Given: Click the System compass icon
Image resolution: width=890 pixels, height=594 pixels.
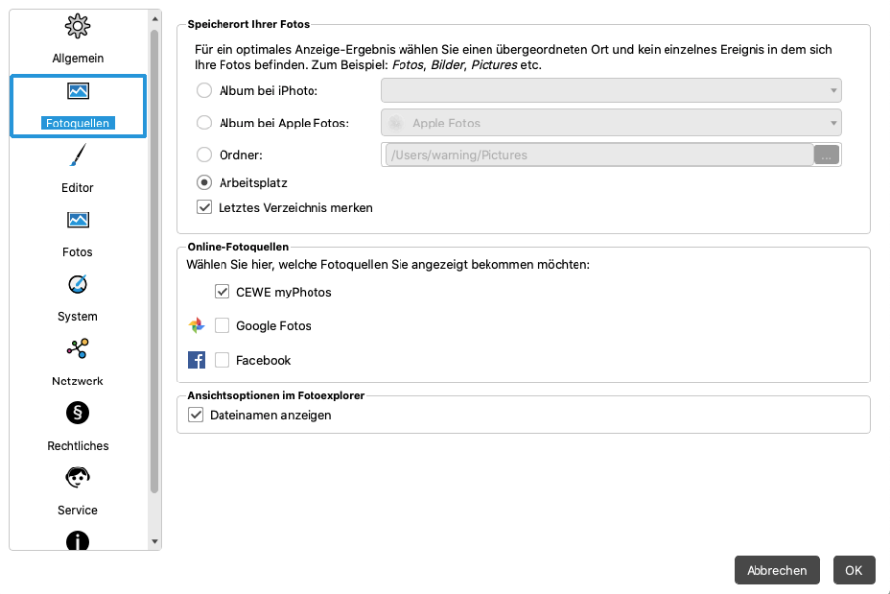Looking at the screenshot, I should click(x=77, y=284).
